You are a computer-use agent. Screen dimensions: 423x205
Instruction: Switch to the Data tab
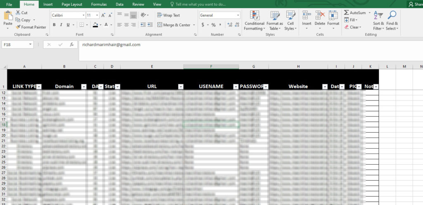pos(119,4)
